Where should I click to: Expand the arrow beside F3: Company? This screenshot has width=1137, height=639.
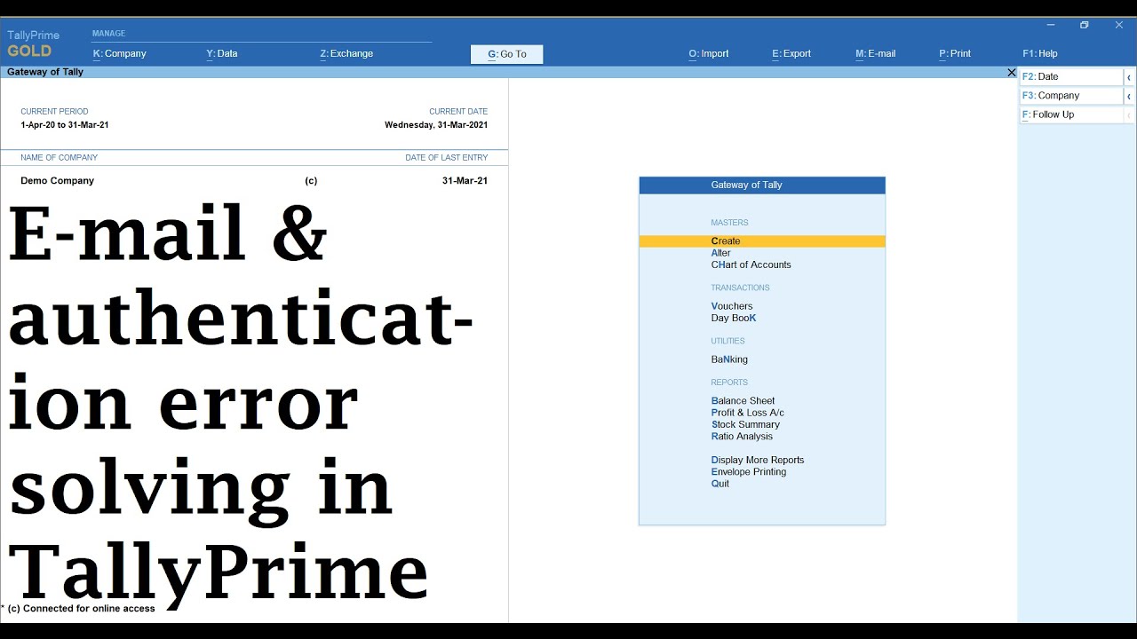tap(1129, 96)
